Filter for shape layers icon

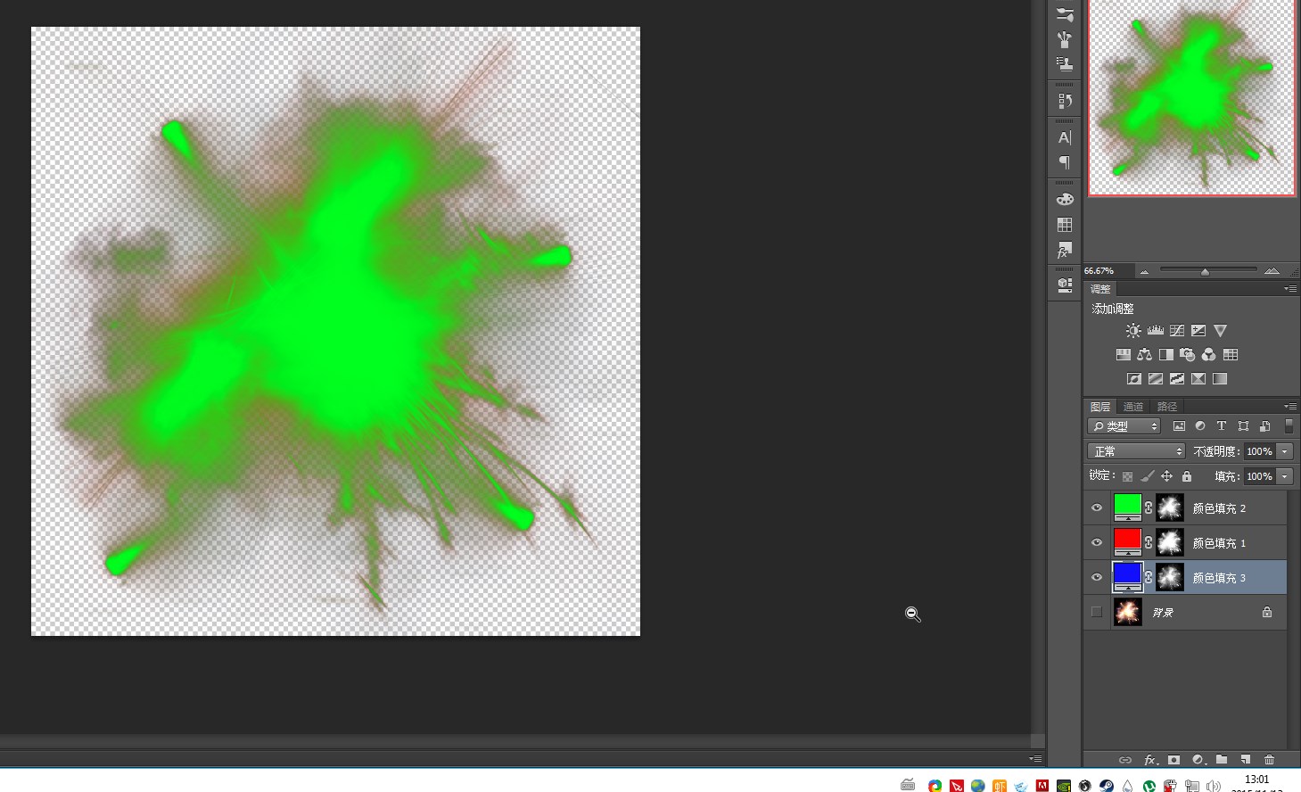(x=1243, y=426)
